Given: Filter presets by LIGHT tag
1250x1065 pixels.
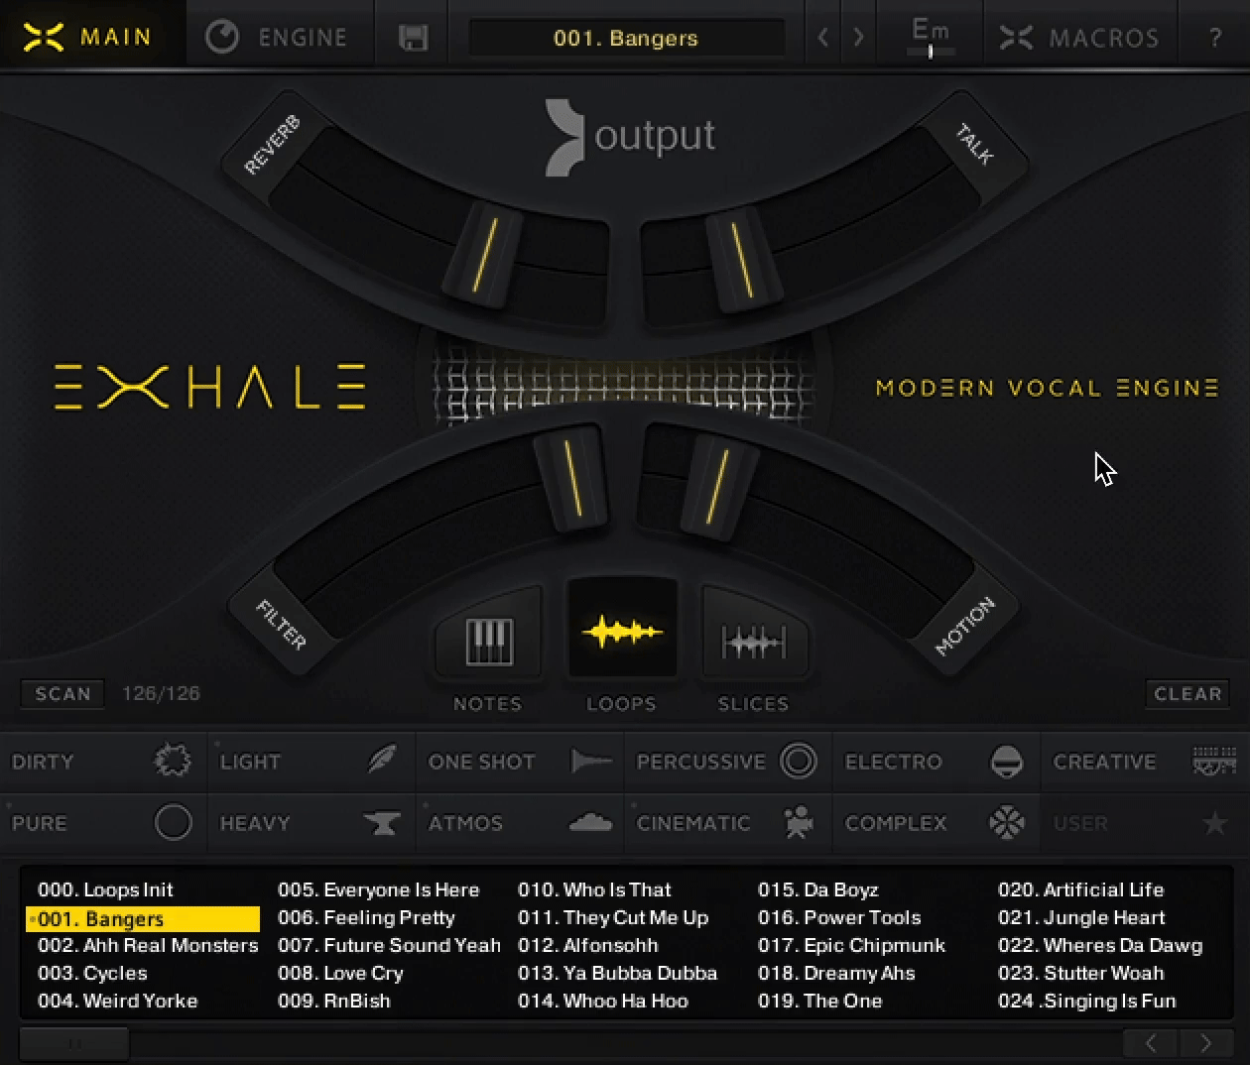Looking at the screenshot, I should point(312,762).
